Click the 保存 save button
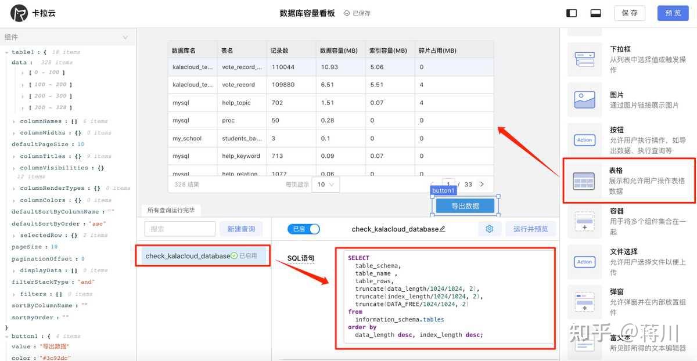The width and height of the screenshot is (697, 361). 630,12
